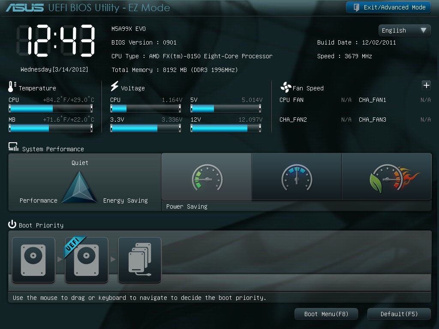Click the M5A99X EVO model name
This screenshot has height=329, width=439.
(129, 29)
